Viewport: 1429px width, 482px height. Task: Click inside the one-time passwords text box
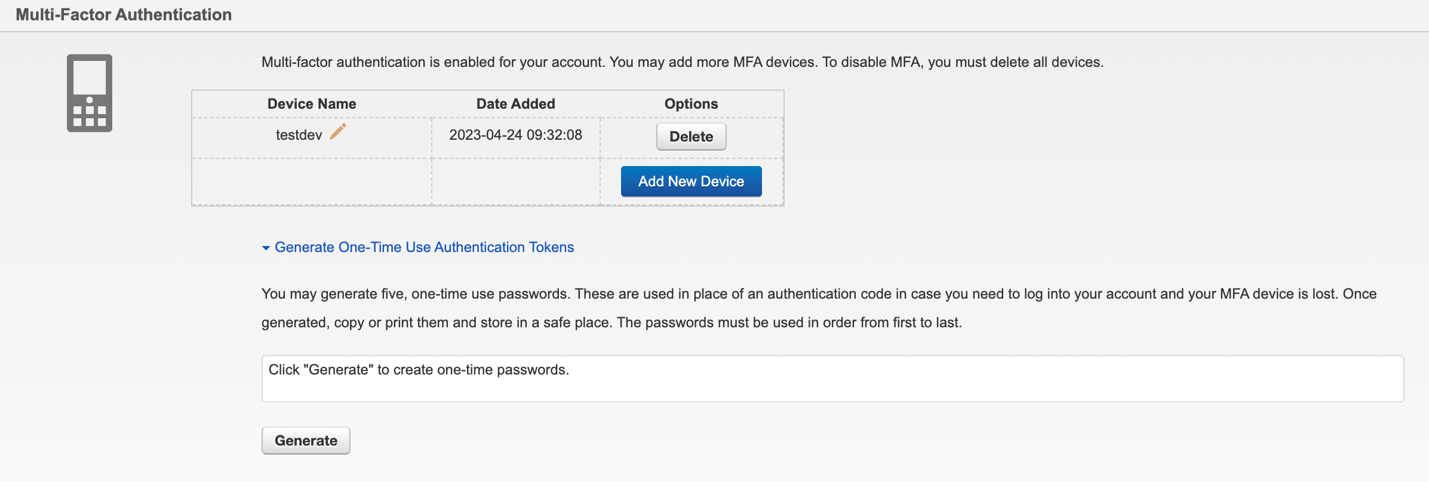[x=832, y=379]
